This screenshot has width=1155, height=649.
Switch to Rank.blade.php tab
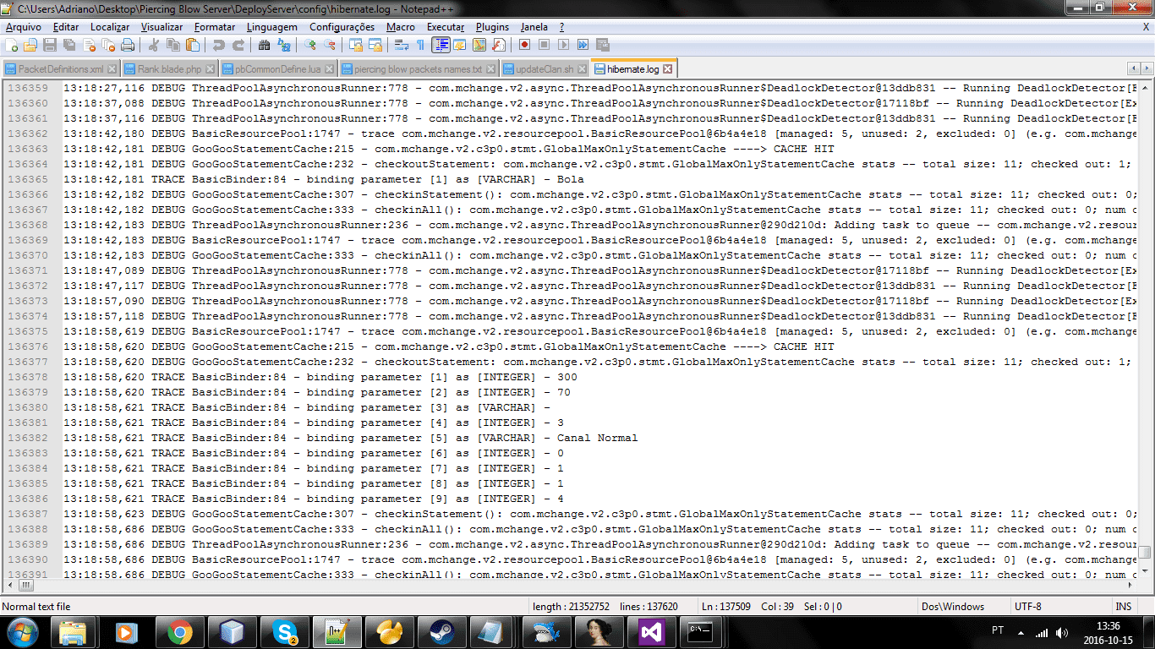[x=169, y=69]
